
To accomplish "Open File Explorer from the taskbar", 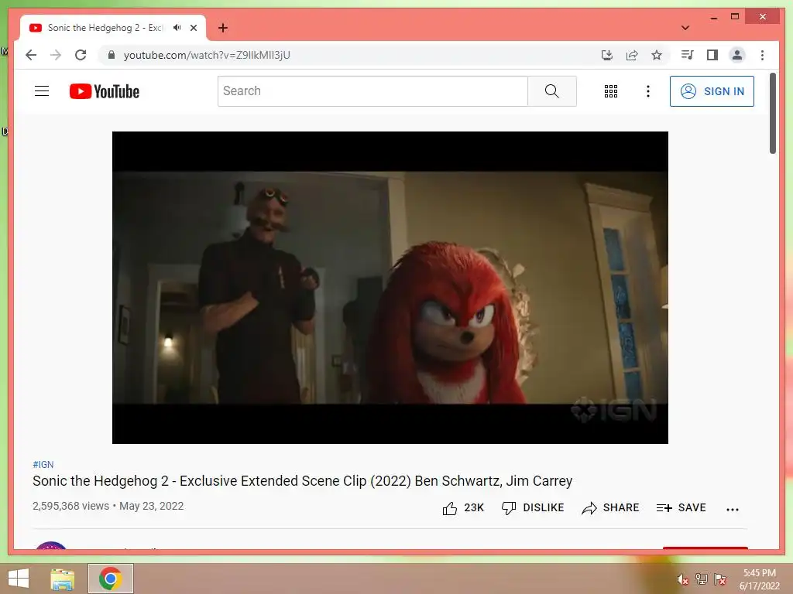I will 62,579.
